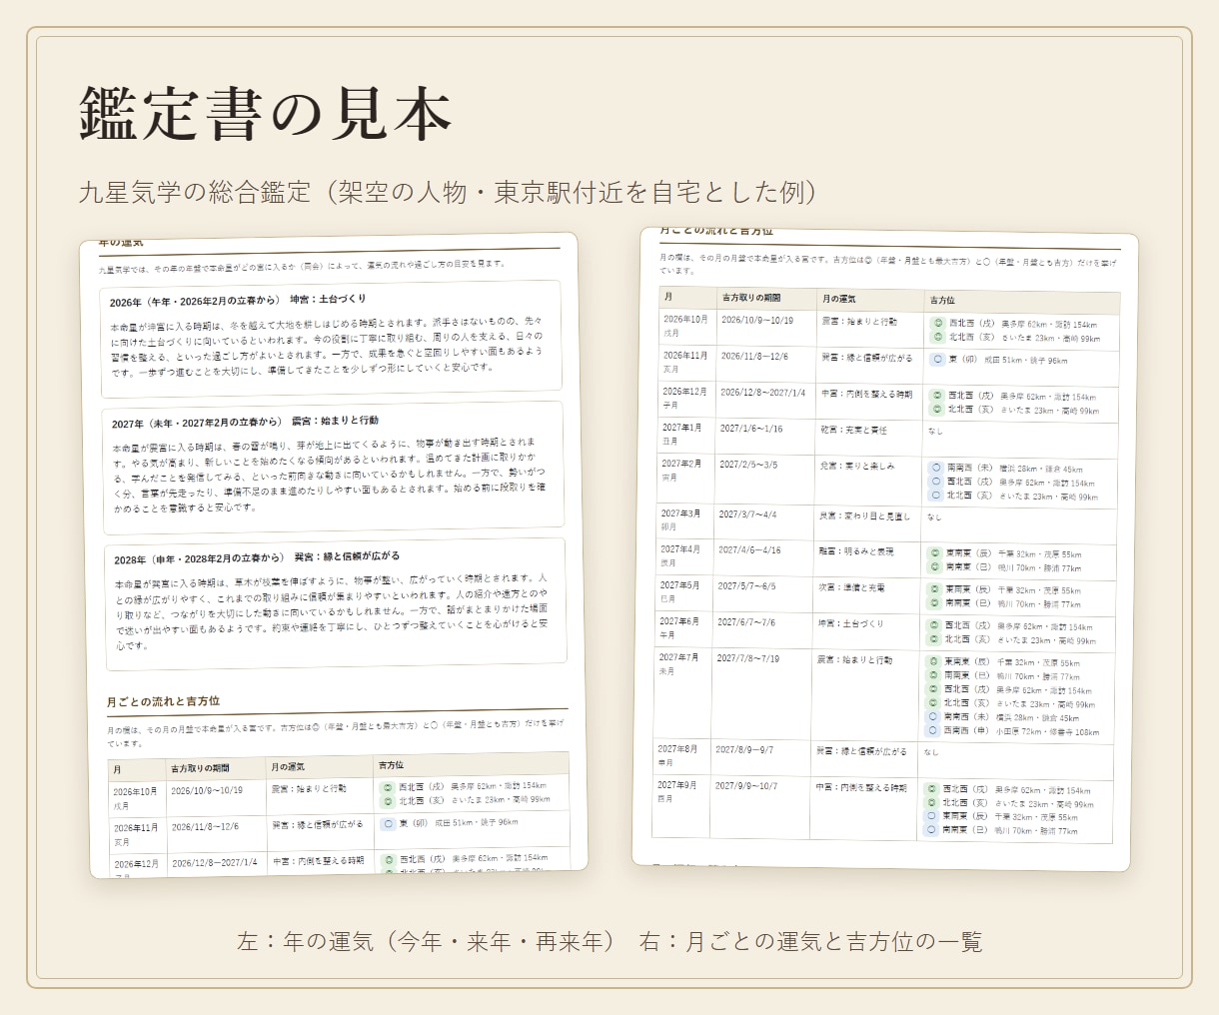The height and width of the screenshot is (1015, 1219).
Task: Click the period 2027/9/9〜10/7
Action: pos(746,786)
